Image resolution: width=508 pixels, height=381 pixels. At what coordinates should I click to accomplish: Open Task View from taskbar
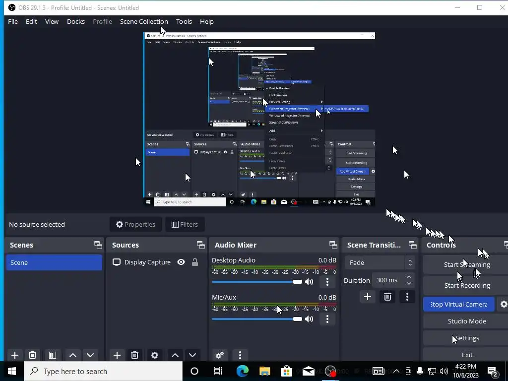coord(218,371)
